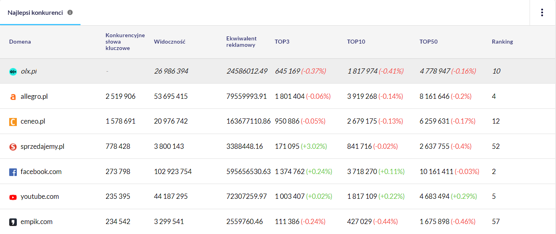556x234 pixels.
Task: Open the allegro.pl domain link
Action: click(x=34, y=96)
